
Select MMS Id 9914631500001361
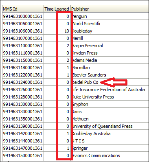tap(23, 155)
